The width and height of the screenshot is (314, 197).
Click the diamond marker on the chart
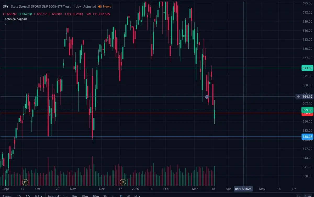point(207,97)
